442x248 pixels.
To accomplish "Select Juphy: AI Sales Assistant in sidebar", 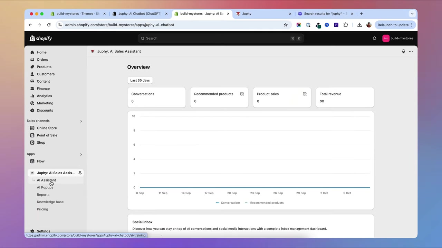I will 55,173.
